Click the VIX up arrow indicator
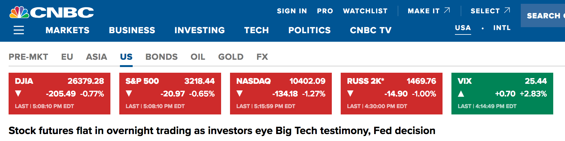565x141 pixels. coord(461,94)
